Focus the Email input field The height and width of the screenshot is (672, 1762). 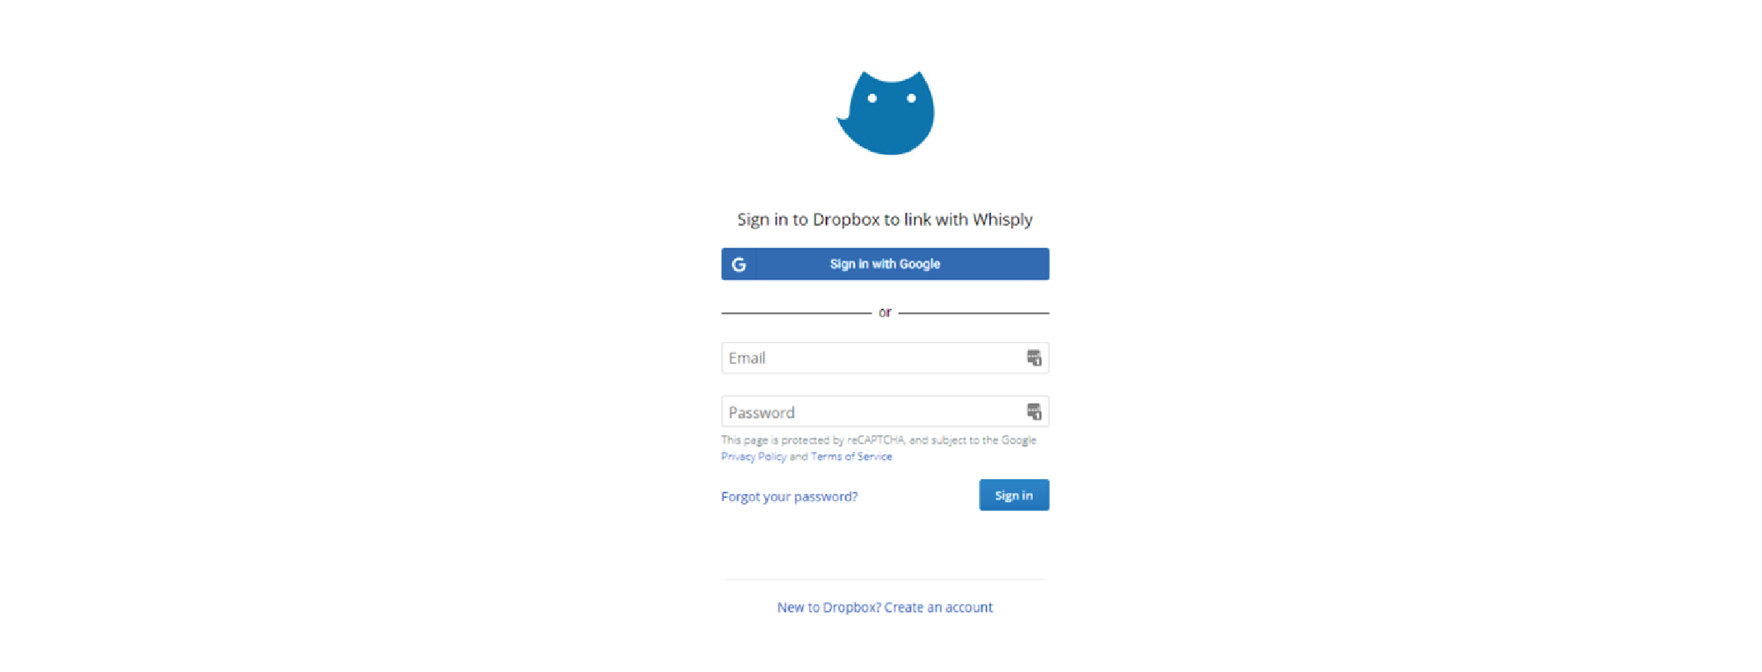(885, 358)
